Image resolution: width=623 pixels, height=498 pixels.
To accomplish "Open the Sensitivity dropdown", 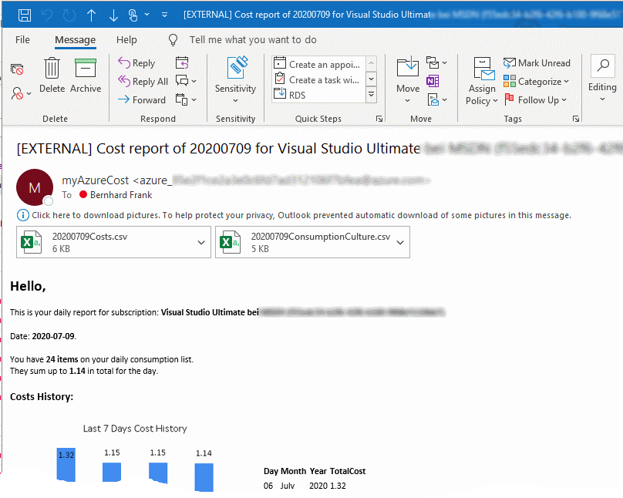I will pyautogui.click(x=235, y=81).
